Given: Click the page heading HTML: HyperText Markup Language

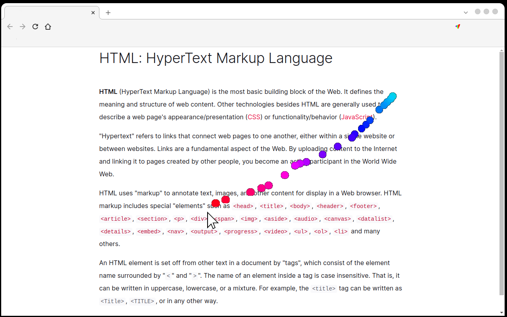Looking at the screenshot, I should coord(216,58).
